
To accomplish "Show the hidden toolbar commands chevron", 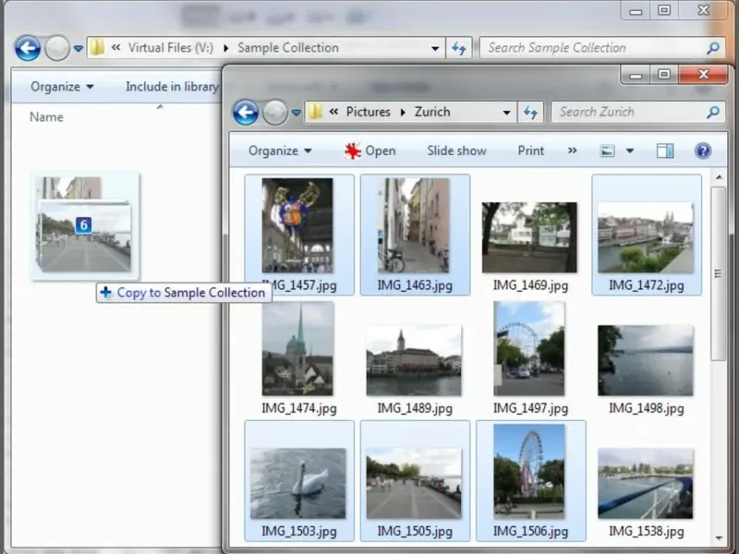I will (572, 151).
